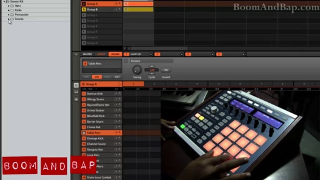Toggle the right round icon on Damage Kick row
Screen dimensions: 320x180
120,138
